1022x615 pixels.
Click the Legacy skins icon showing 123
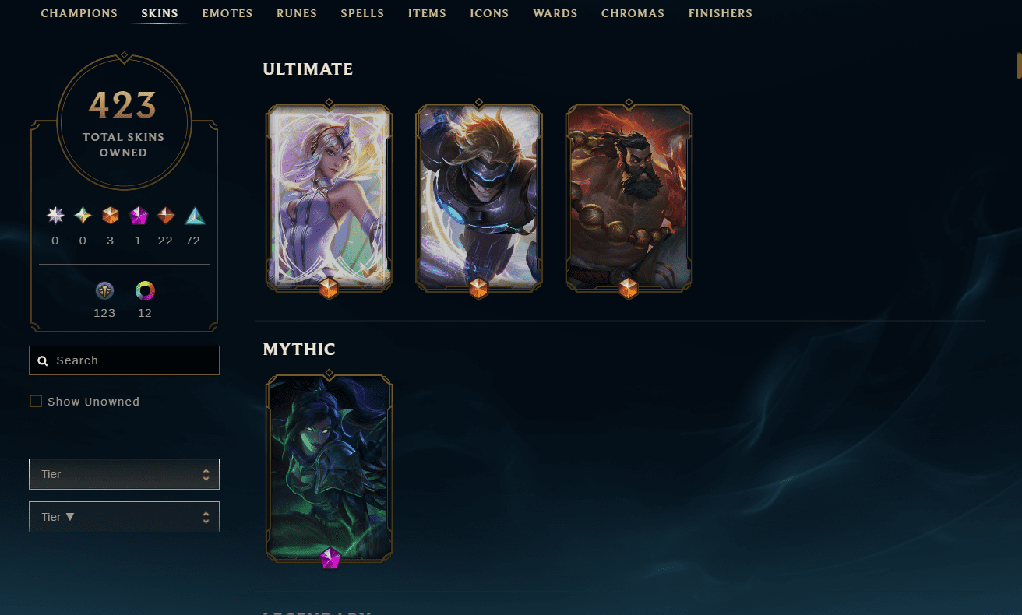[x=105, y=290]
